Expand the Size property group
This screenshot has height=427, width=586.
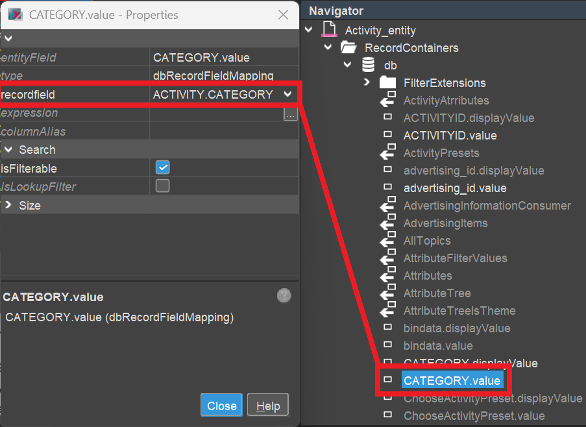(8, 205)
